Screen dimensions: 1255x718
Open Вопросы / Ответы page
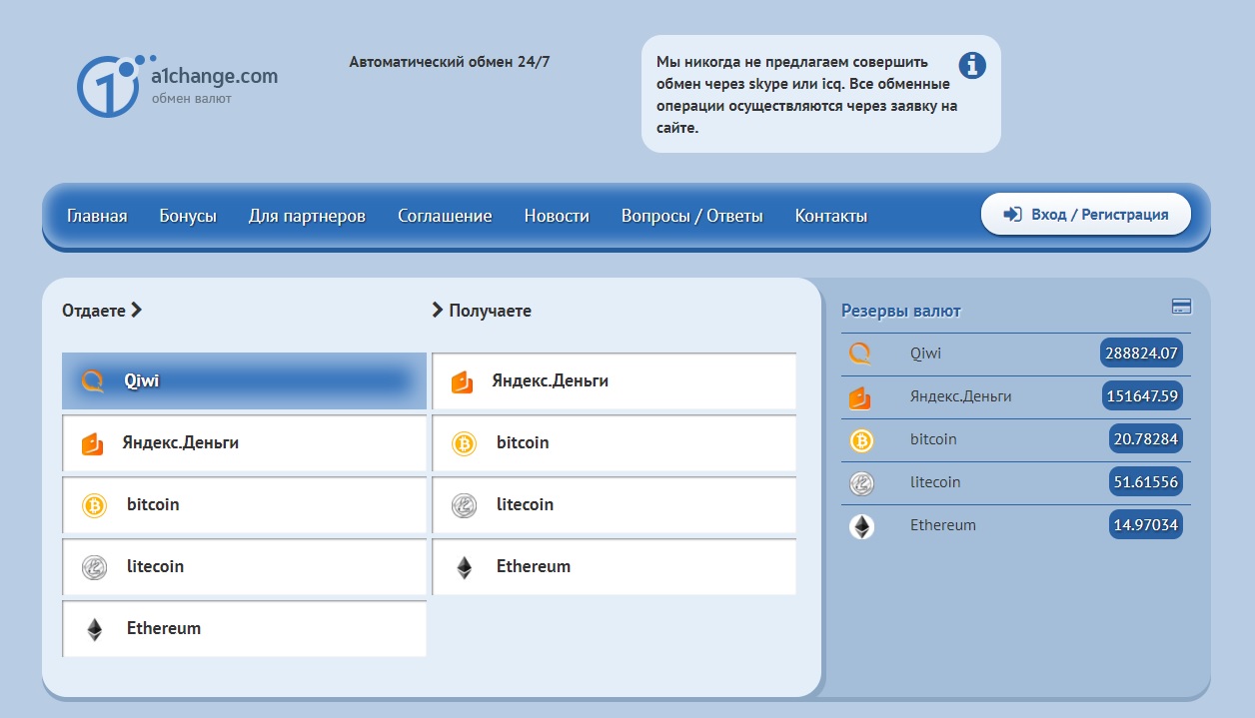coord(692,216)
